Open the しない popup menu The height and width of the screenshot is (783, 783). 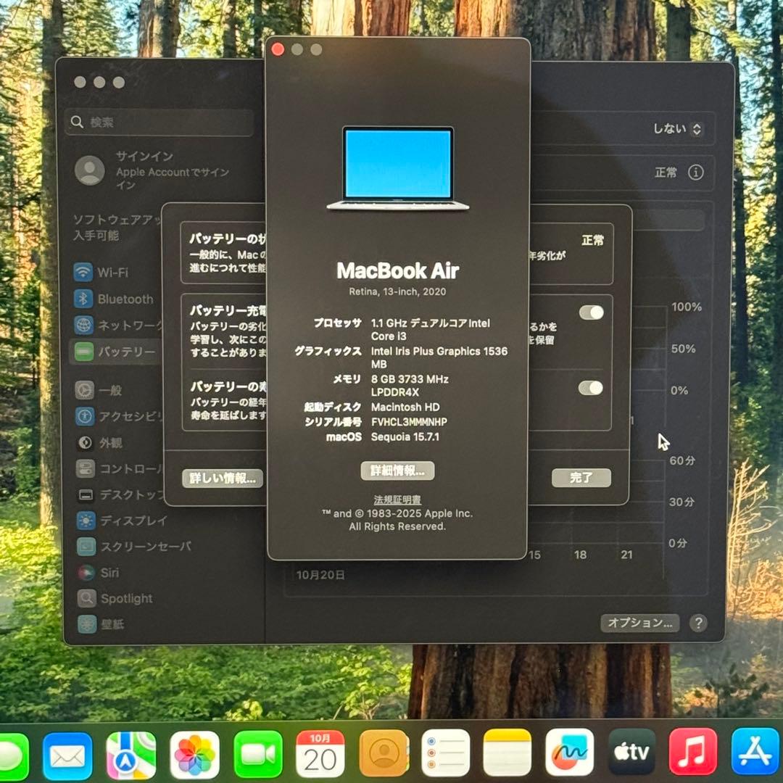(x=678, y=129)
